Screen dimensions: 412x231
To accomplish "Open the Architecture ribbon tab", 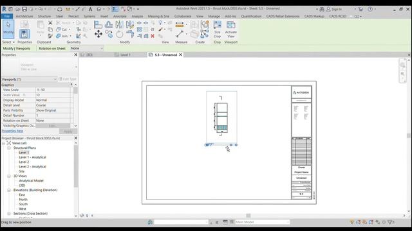I will (x=24, y=16).
